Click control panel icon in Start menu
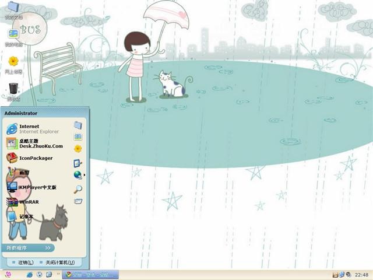The image size is (373, 280). [78, 163]
